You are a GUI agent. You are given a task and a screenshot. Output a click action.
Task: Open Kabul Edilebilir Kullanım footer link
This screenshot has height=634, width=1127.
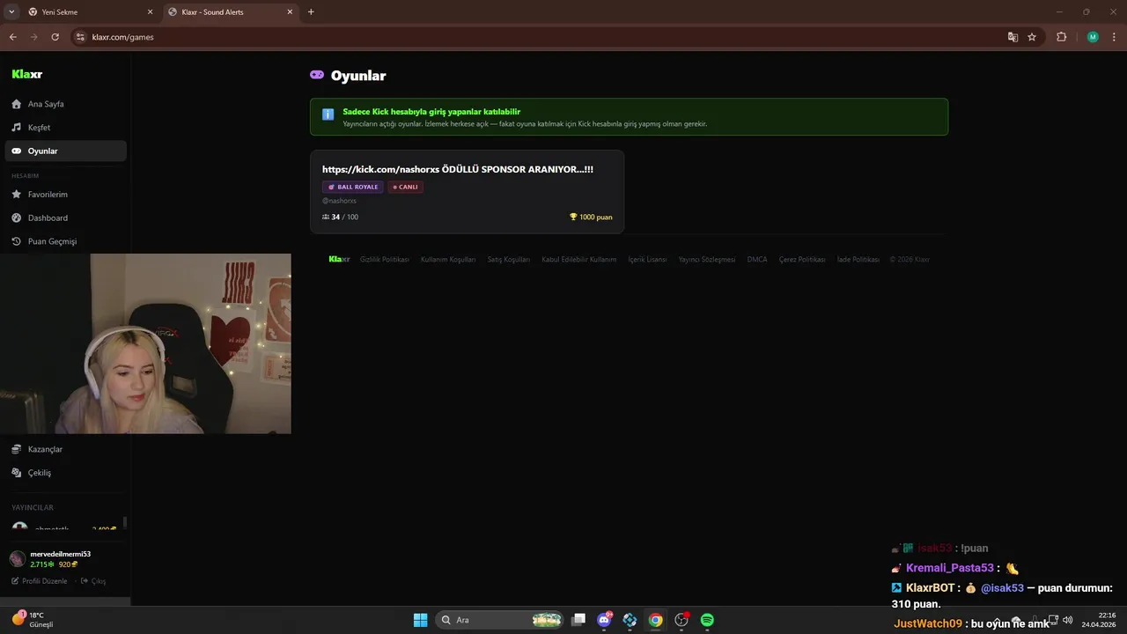click(x=579, y=260)
